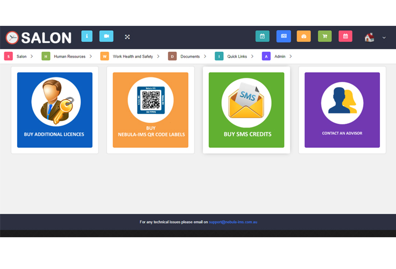Click the businessman with key image
The width and height of the screenshot is (396, 269).
[56, 102]
